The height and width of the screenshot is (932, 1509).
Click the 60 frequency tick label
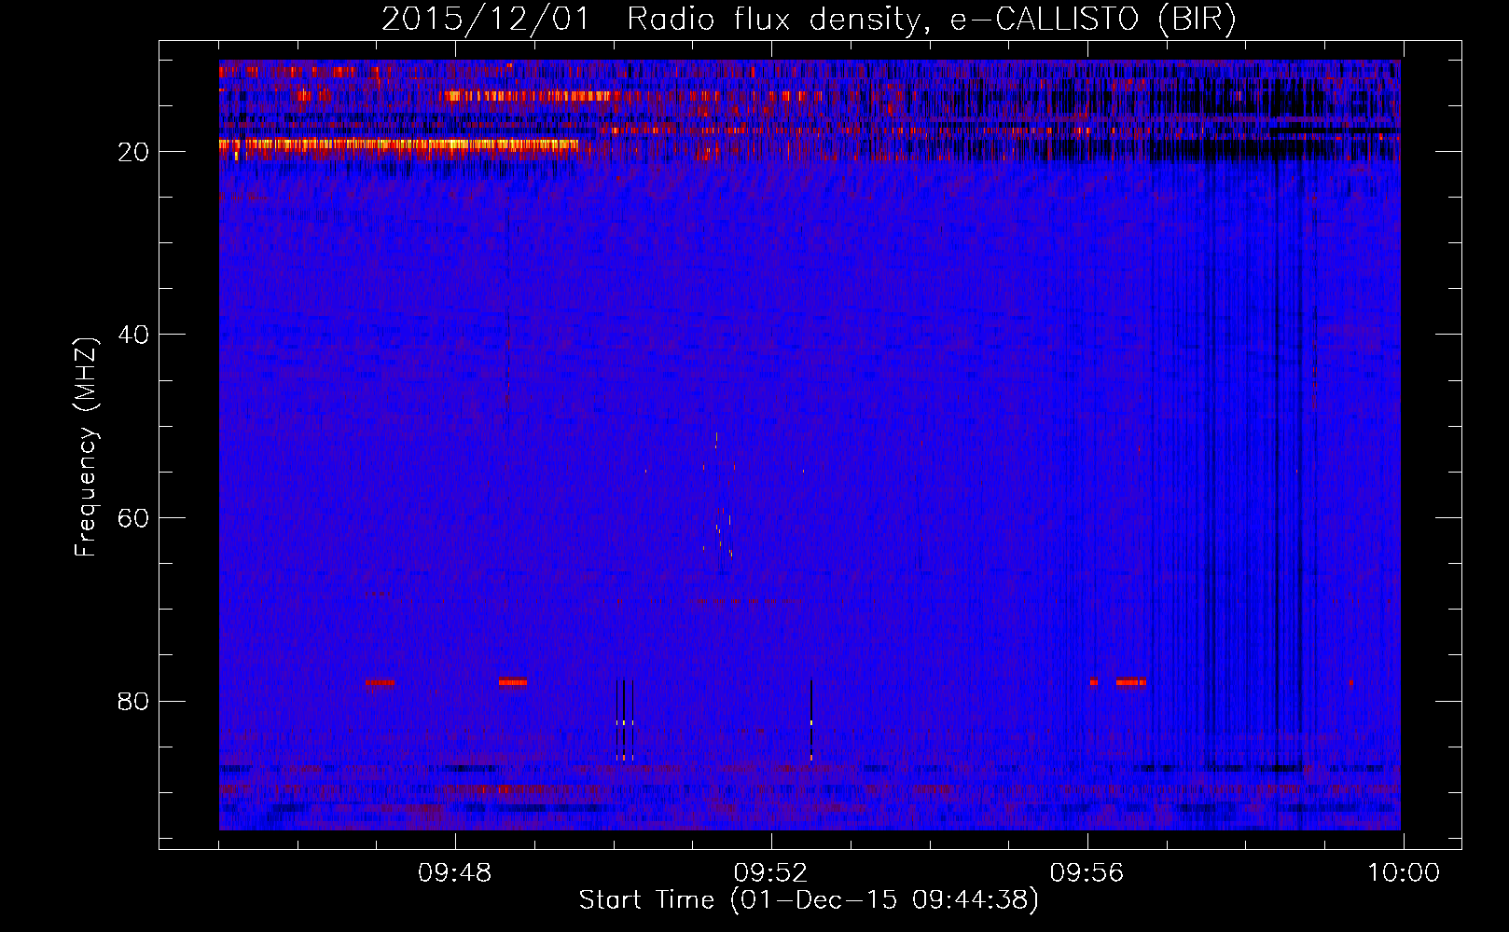pyautogui.click(x=134, y=518)
